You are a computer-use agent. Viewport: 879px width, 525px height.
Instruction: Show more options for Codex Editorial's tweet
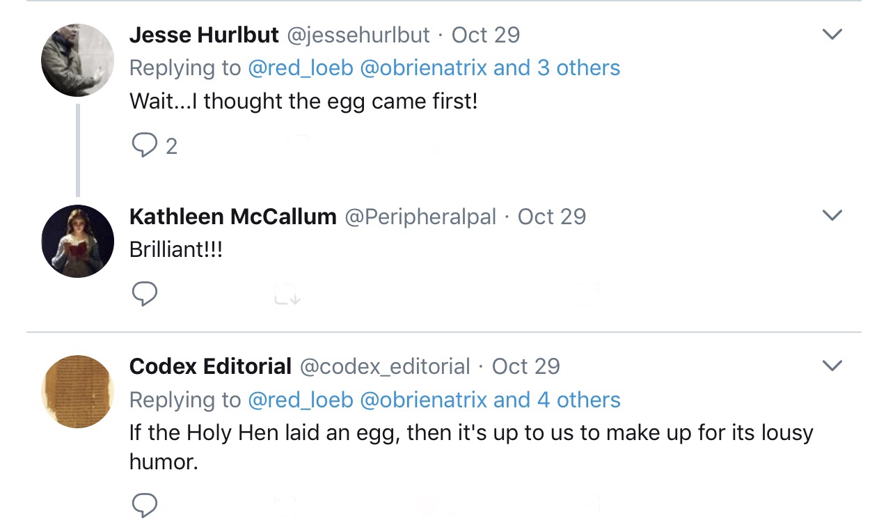(832, 366)
